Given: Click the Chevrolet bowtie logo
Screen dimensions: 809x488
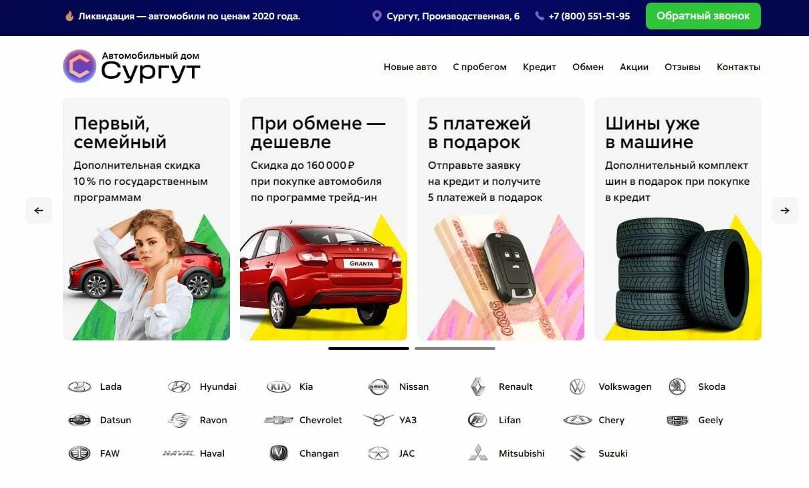Looking at the screenshot, I should point(279,420).
